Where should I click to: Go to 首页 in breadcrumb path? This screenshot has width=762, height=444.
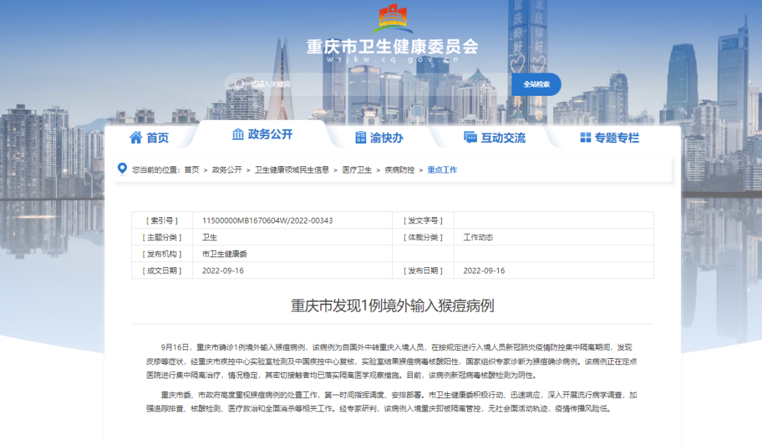192,170
